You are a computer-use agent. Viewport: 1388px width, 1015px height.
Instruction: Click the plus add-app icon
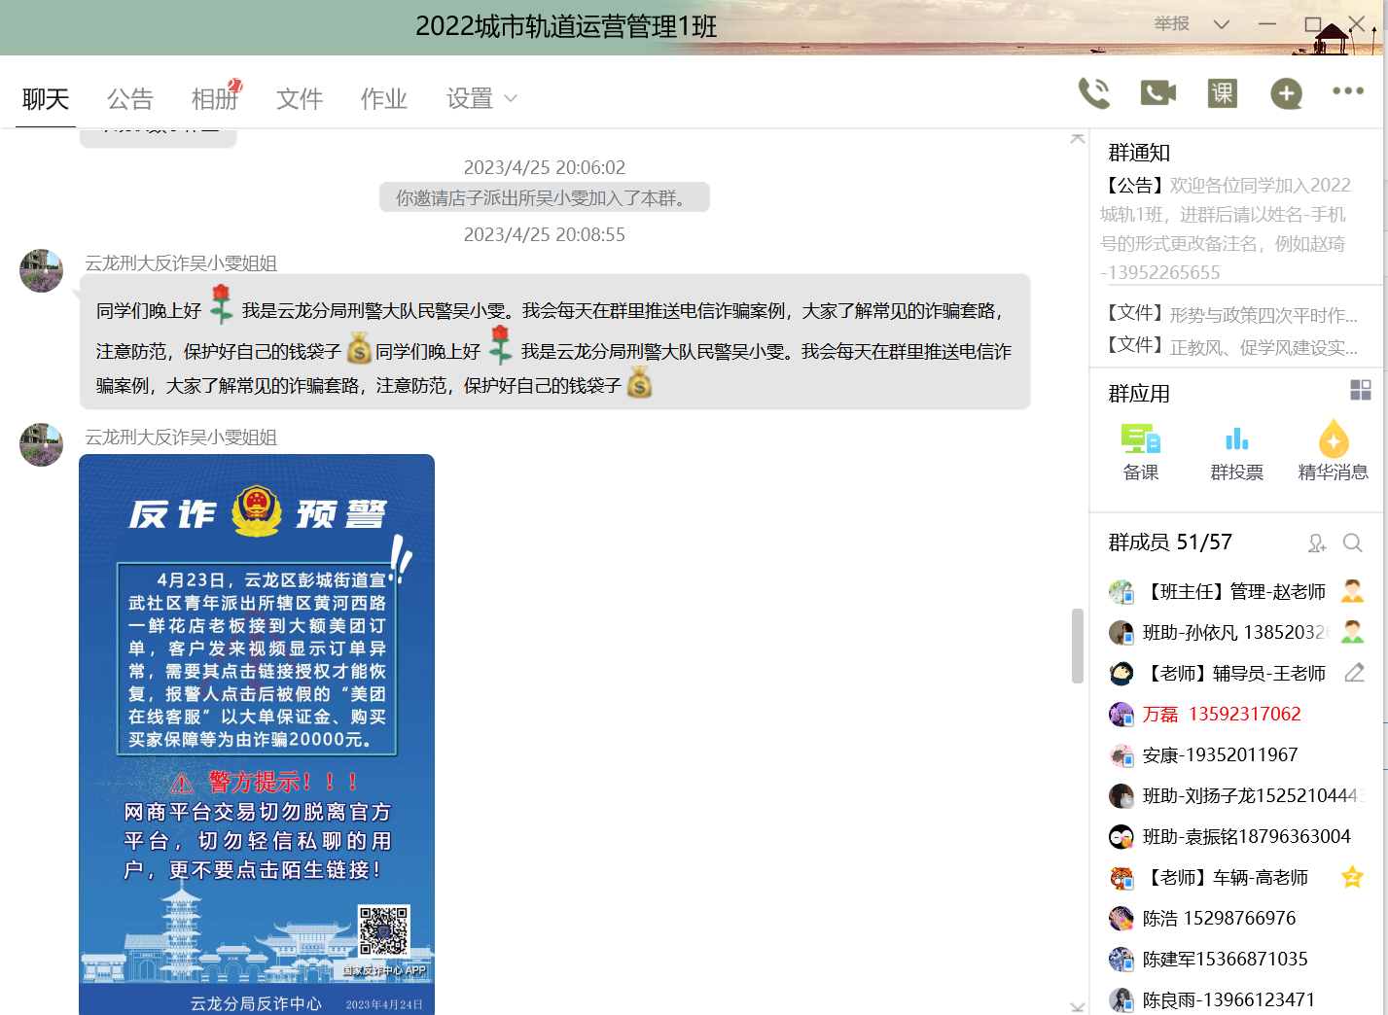coord(1286,93)
